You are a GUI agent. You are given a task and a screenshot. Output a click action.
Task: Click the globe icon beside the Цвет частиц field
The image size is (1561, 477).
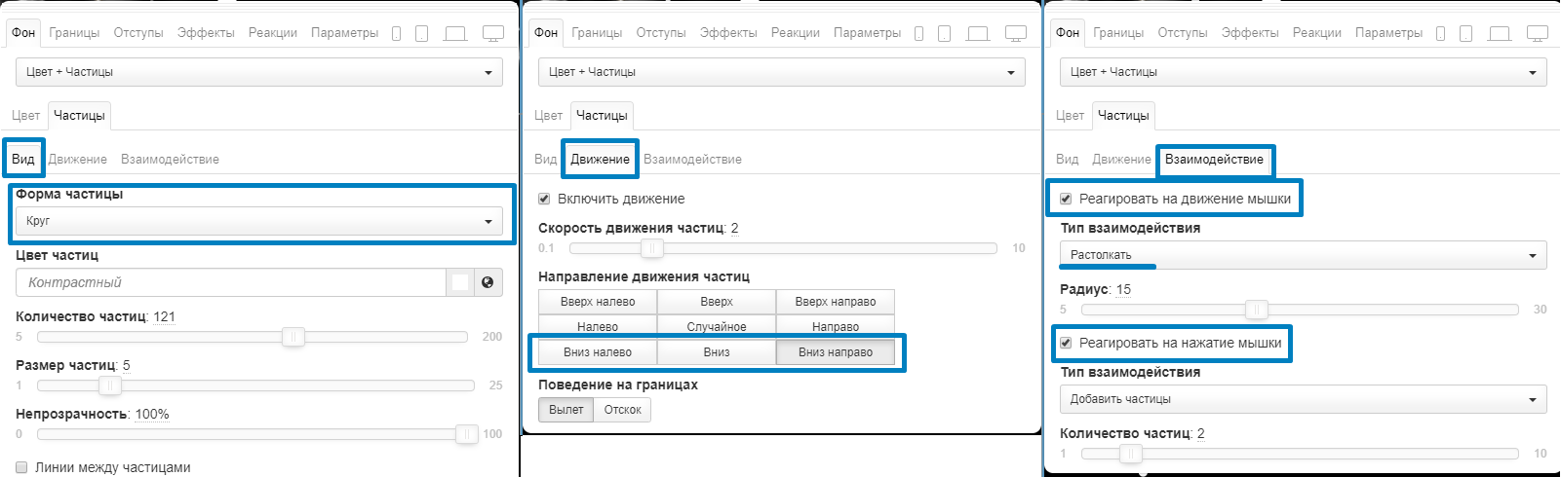[488, 282]
